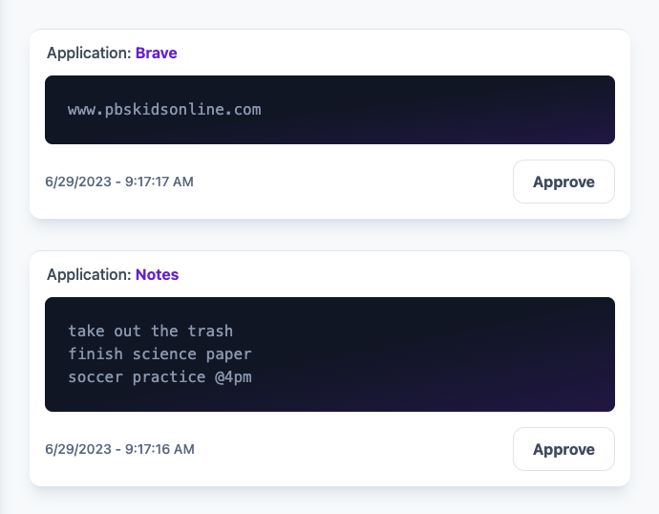Click the purple Brave application name
This screenshot has height=514, width=659.
coord(156,54)
